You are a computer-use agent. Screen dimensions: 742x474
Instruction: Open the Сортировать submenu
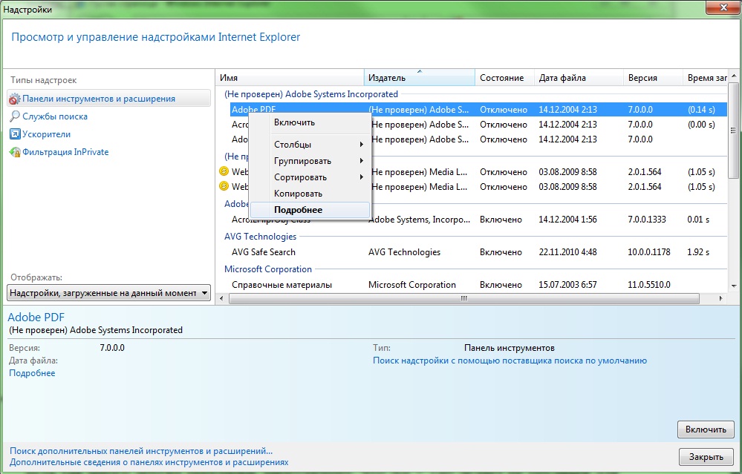(x=310, y=177)
